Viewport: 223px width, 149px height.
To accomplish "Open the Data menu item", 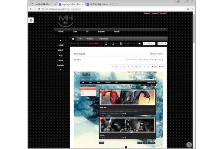I will [x=75, y=31].
